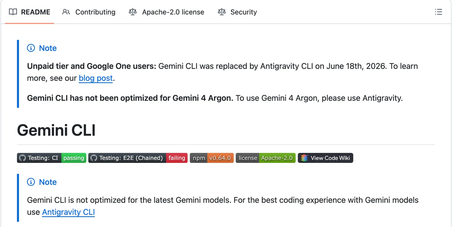Click the Code Wiki colorful logo
Image resolution: width=454 pixels, height=227 pixels.
click(x=304, y=158)
